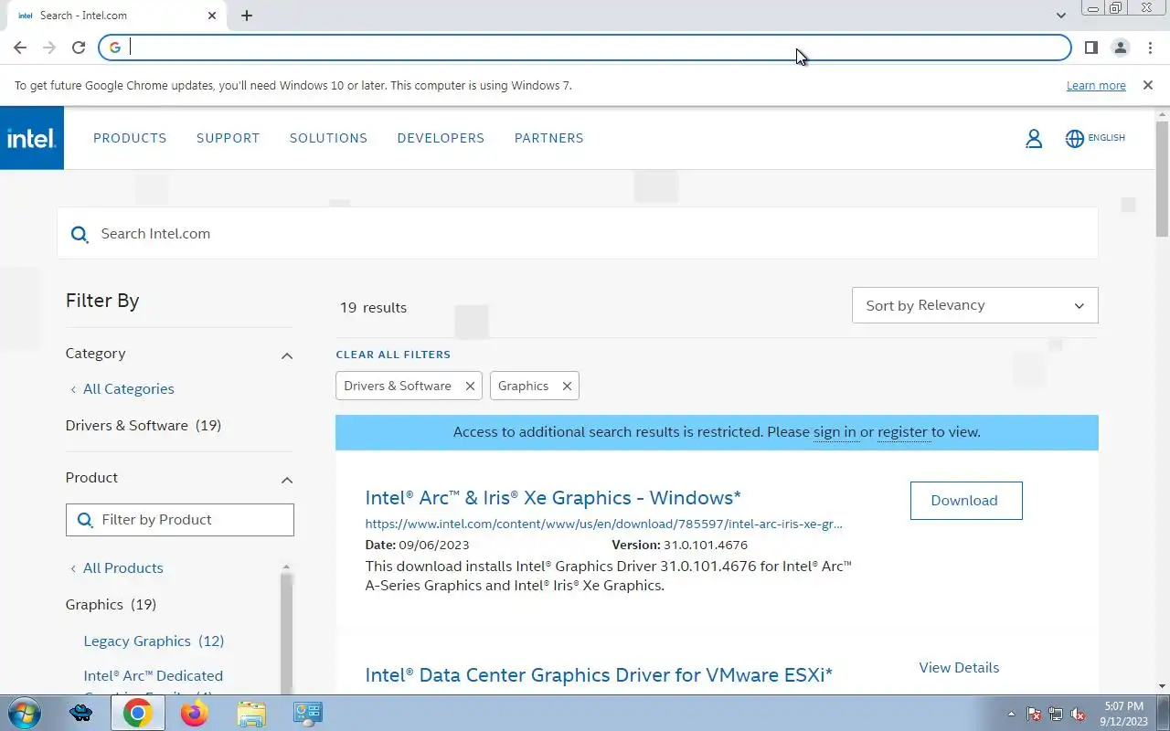Click the register link
The height and width of the screenshot is (731, 1170).
click(x=902, y=432)
